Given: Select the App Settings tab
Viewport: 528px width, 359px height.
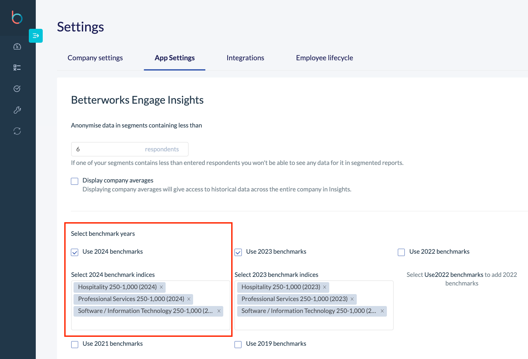Looking at the screenshot, I should pyautogui.click(x=175, y=58).
